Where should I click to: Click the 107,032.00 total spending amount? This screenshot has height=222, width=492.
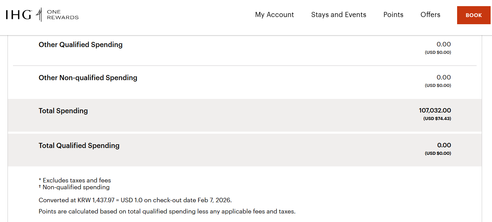pyautogui.click(x=435, y=110)
